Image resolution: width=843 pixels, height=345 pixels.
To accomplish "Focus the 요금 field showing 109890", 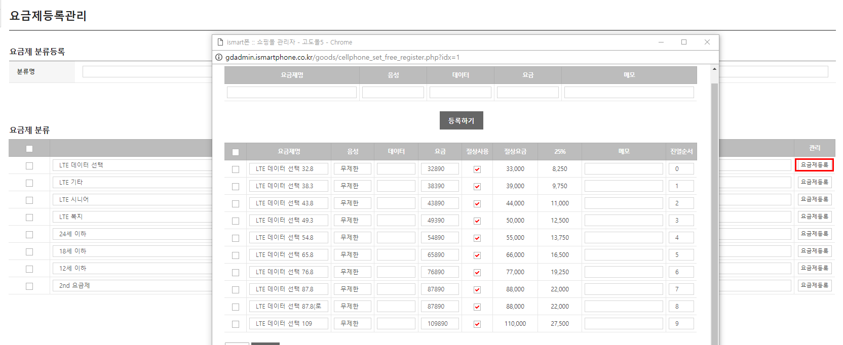I will click(x=440, y=323).
